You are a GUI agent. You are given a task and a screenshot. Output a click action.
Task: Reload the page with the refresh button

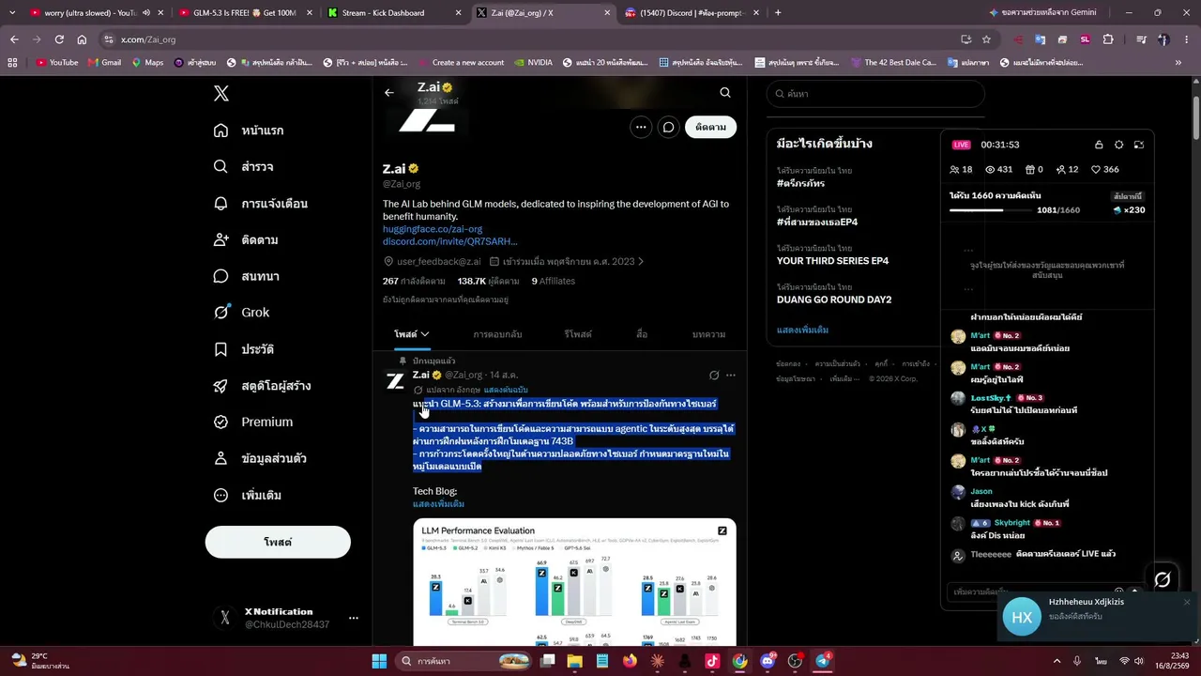59,39
